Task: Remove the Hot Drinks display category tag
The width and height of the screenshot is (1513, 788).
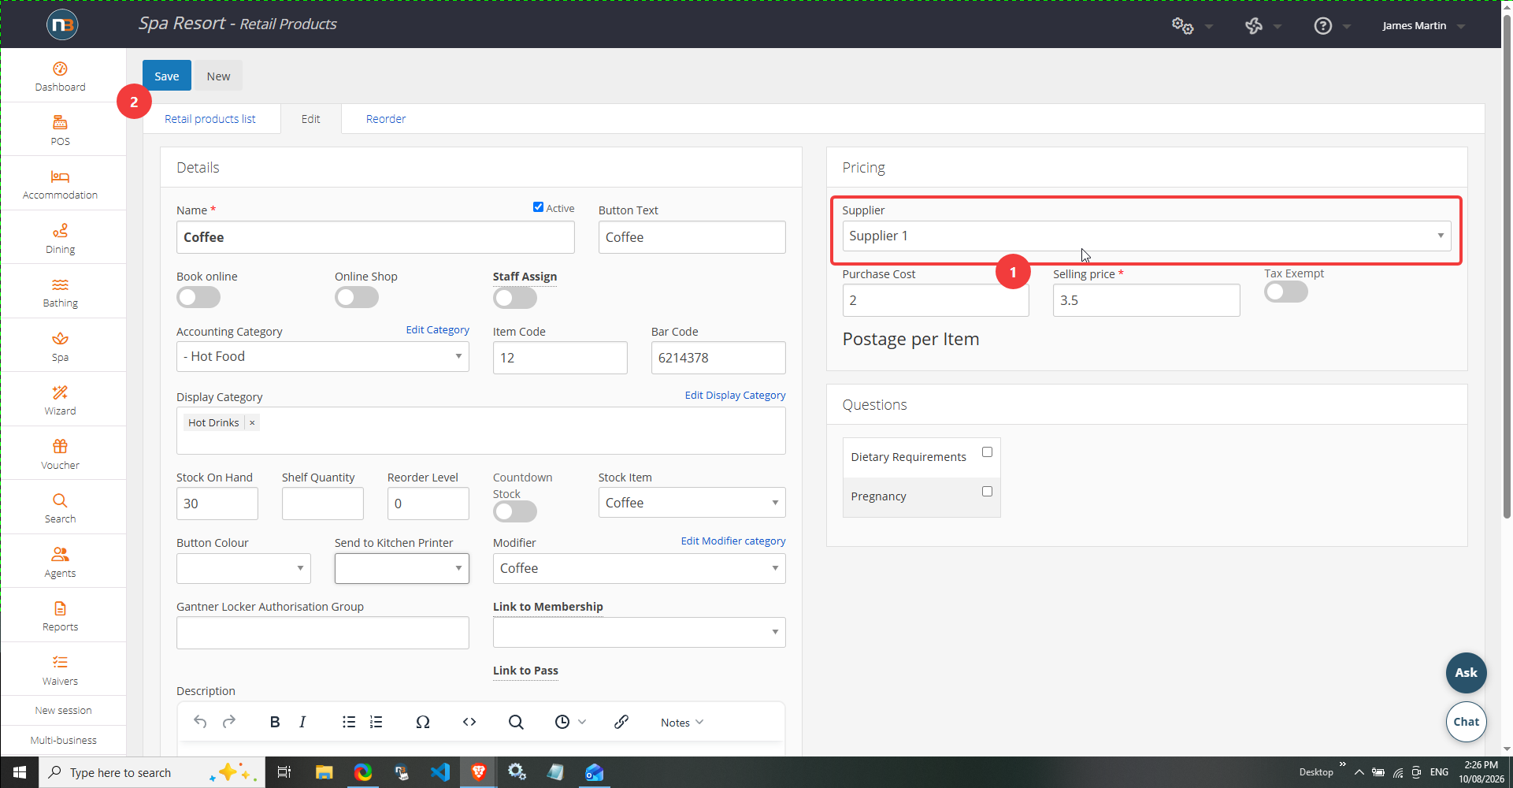Action: [252, 423]
